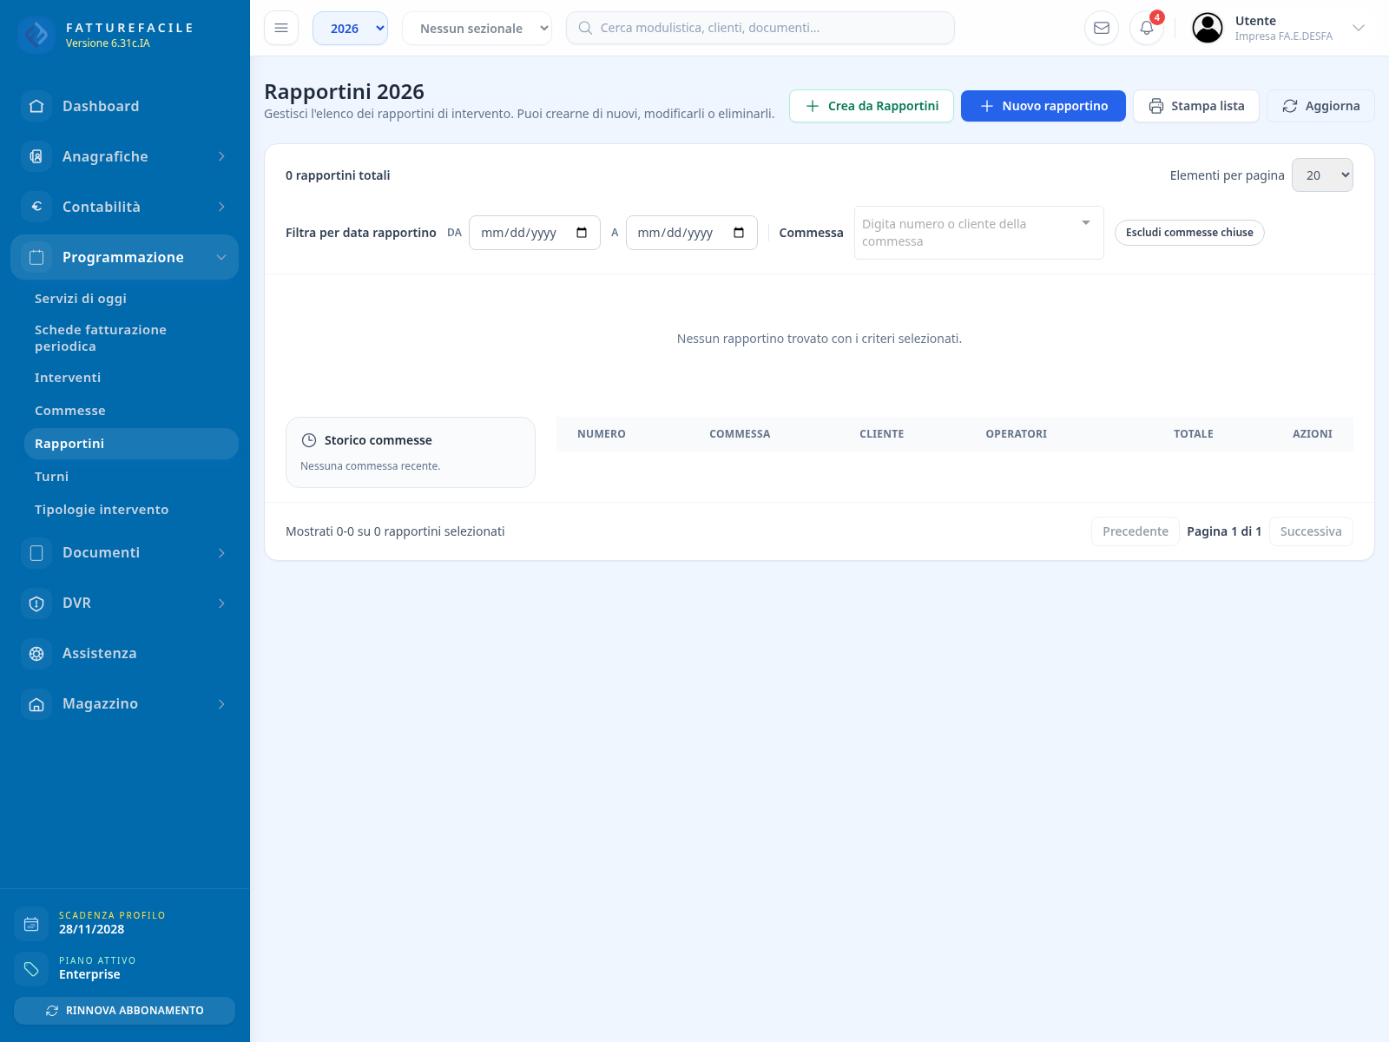Click Nuovo rapportino button

tap(1043, 106)
